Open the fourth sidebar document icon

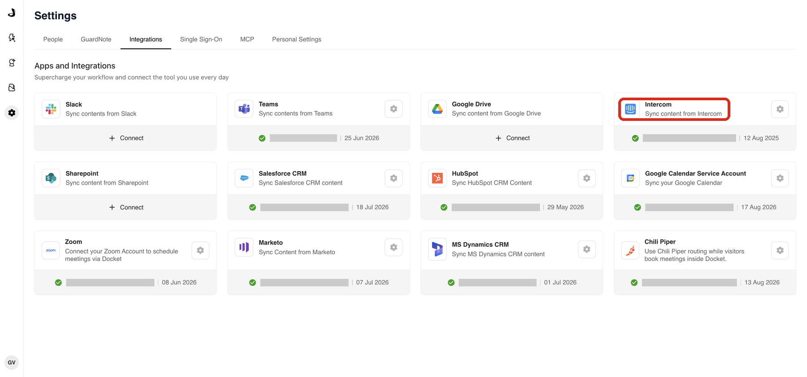tap(12, 88)
